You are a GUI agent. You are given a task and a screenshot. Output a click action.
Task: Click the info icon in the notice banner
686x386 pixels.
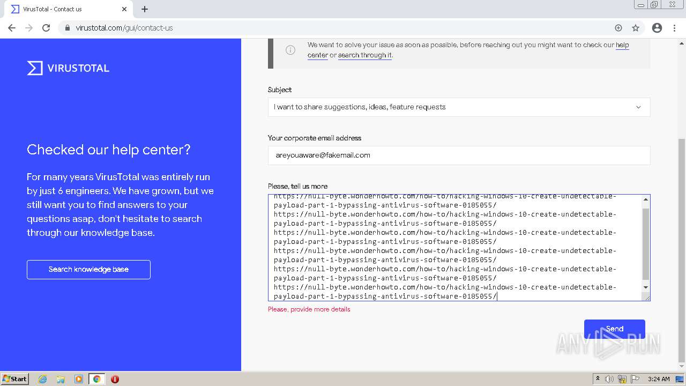pyautogui.click(x=290, y=50)
